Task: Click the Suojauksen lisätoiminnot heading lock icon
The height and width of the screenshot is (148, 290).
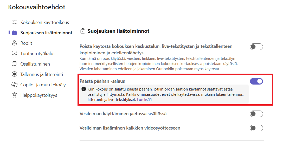Action: (83, 31)
